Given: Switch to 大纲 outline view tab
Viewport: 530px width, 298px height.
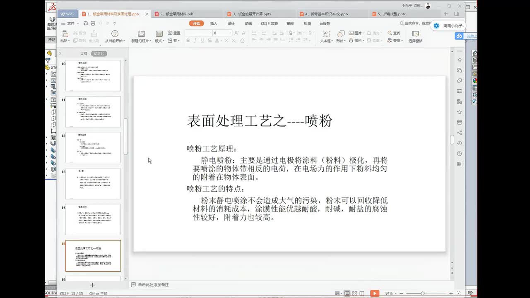Looking at the screenshot, I should [84, 53].
